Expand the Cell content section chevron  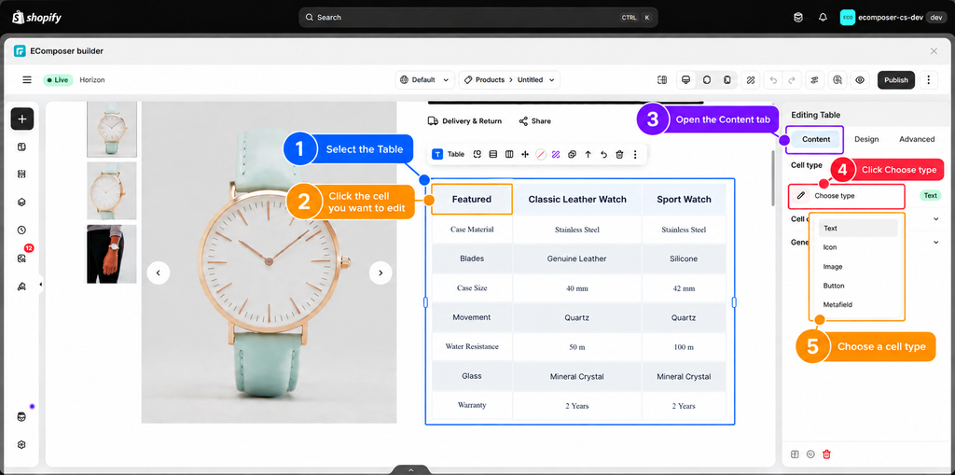(936, 218)
